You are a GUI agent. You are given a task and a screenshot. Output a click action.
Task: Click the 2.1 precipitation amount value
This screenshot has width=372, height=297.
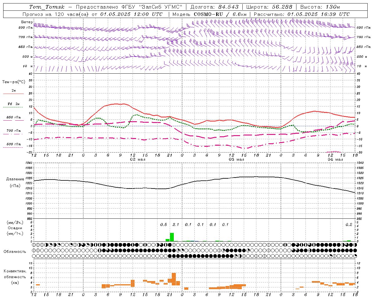pyautogui.click(x=176, y=224)
